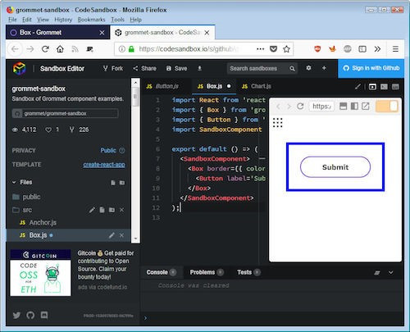This screenshot has width=410, height=332.
Task: Dock preview to side icon
Action: [354, 106]
